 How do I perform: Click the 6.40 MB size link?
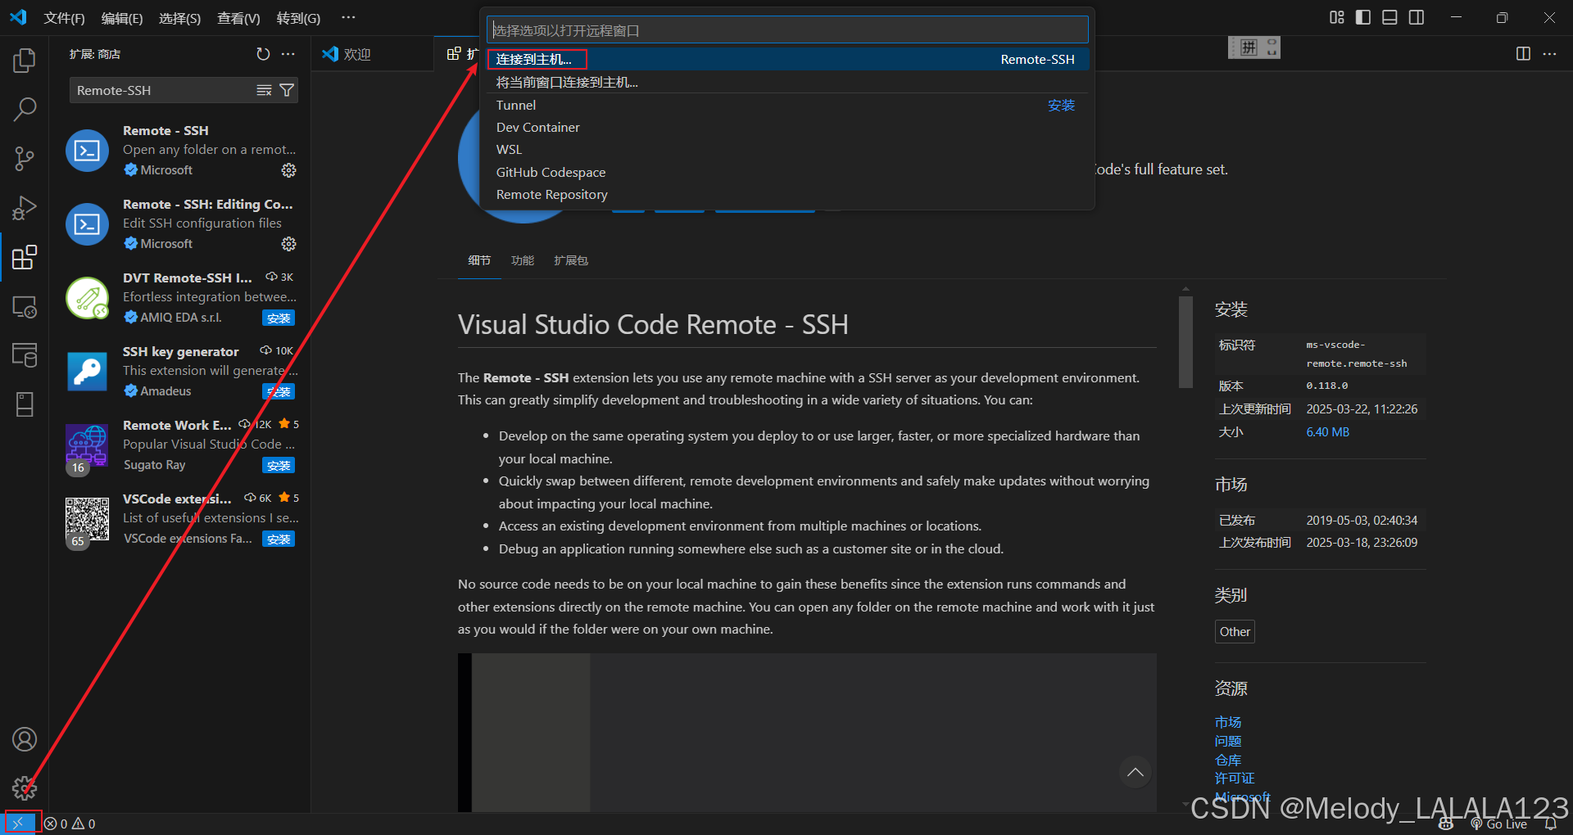[x=1327, y=432]
